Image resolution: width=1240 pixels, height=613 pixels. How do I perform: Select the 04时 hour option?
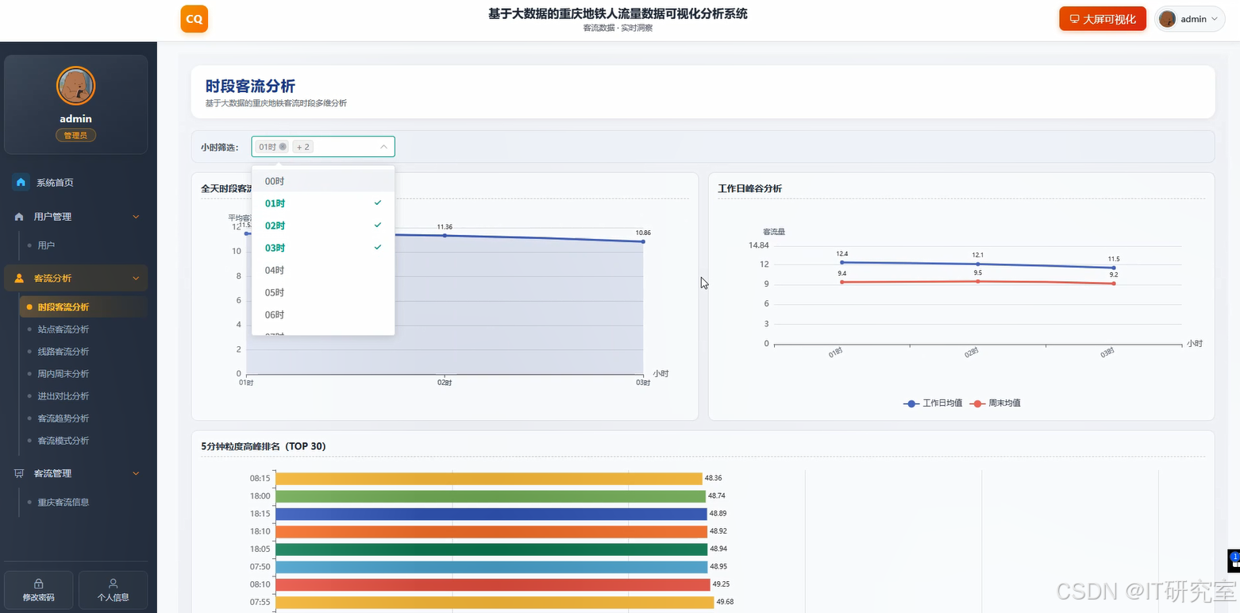[323, 270]
